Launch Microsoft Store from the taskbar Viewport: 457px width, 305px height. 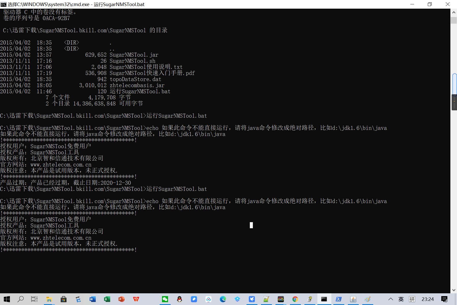[x=63, y=299]
